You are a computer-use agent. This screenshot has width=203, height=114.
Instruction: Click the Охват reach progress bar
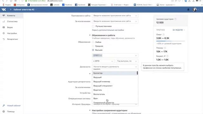(171, 41)
